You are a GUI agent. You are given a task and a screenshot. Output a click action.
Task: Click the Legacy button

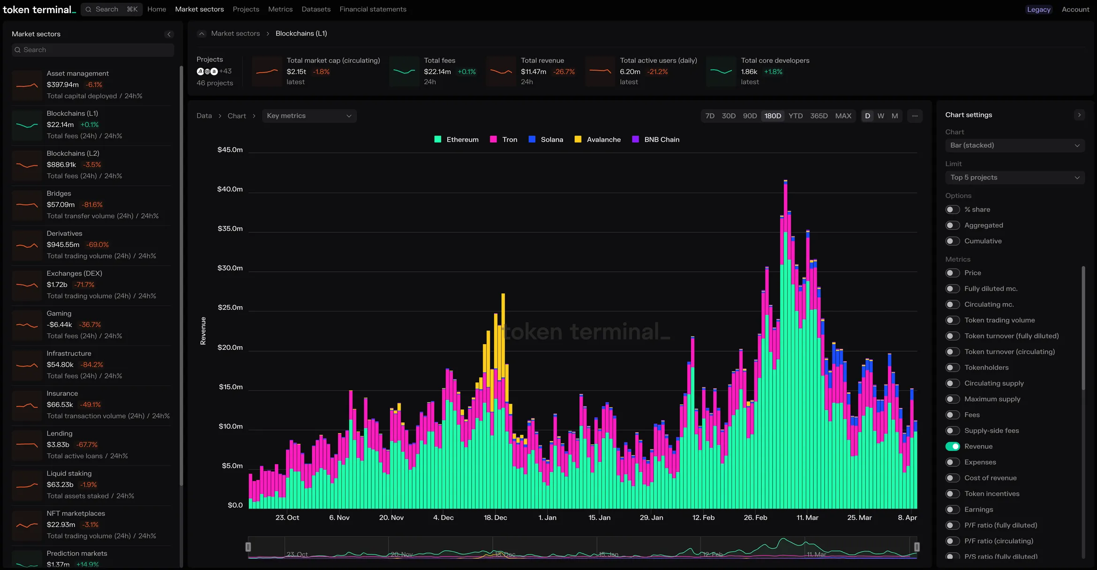pos(1039,9)
